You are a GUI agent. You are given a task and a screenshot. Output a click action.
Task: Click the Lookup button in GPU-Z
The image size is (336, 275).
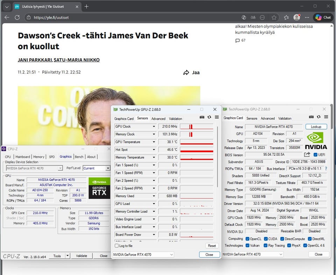point(316,127)
